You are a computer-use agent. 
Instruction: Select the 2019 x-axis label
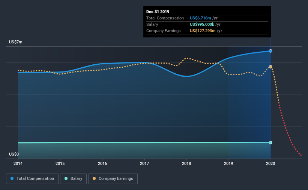(x=229, y=164)
